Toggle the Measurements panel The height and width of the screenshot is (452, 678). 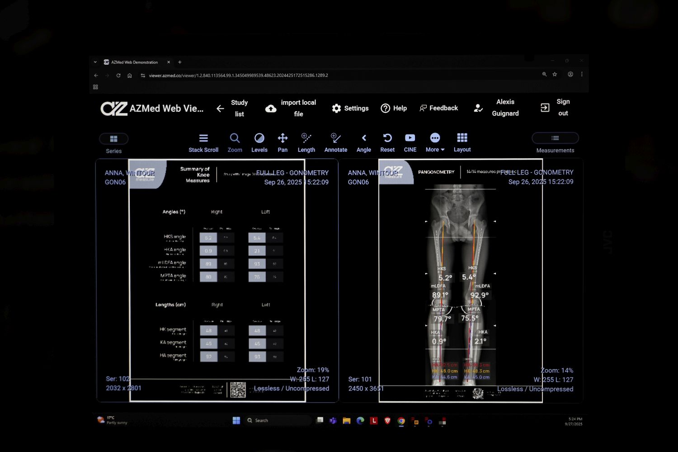tap(555, 138)
